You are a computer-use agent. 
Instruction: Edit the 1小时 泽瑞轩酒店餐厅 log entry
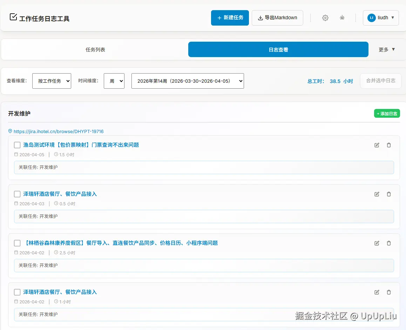[377, 292]
